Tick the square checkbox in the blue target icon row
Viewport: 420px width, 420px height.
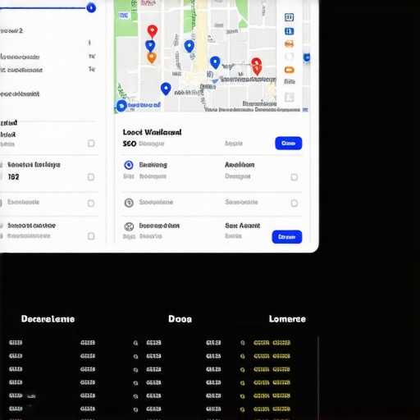pos(294,177)
